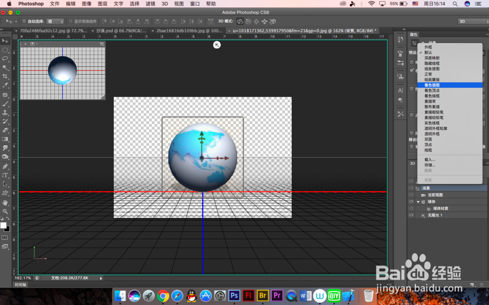489x305 pixels.
Task: Open the History panel icon in dock
Action: click(x=400, y=40)
